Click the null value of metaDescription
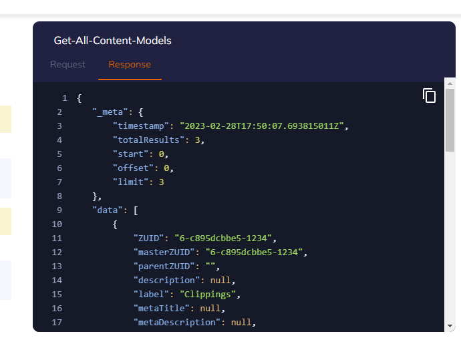The height and width of the screenshot is (352, 461). coord(241,323)
